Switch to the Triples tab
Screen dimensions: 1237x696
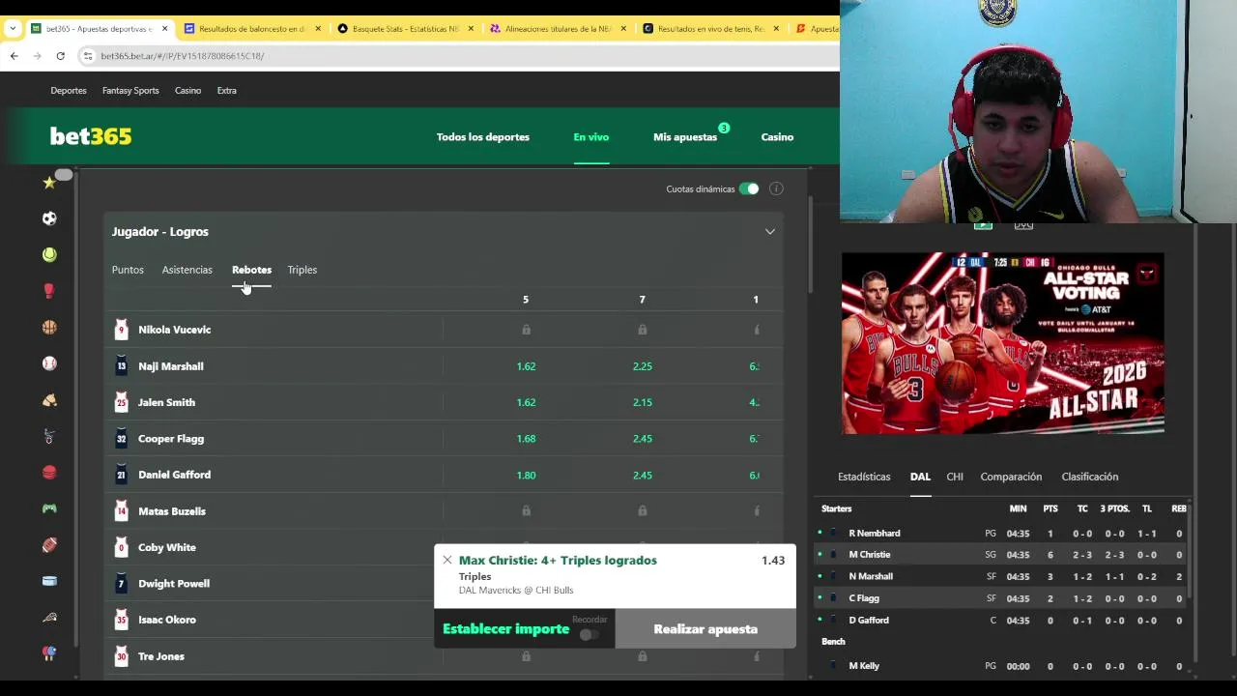(x=302, y=270)
